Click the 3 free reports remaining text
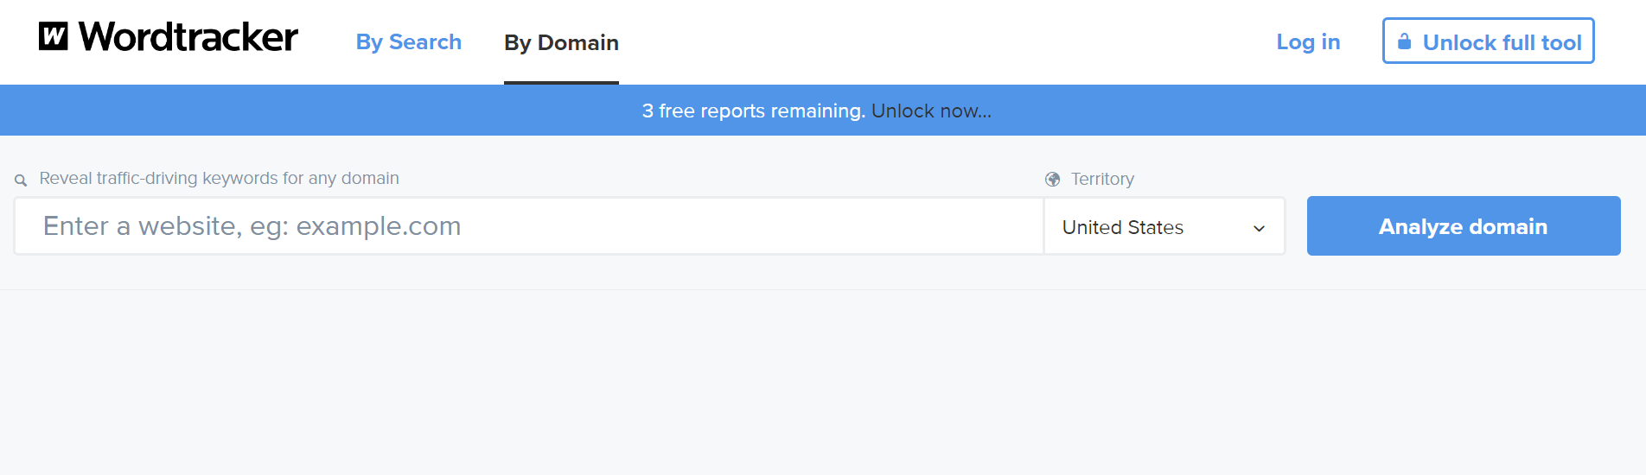Image resolution: width=1646 pixels, height=475 pixels. click(x=753, y=111)
